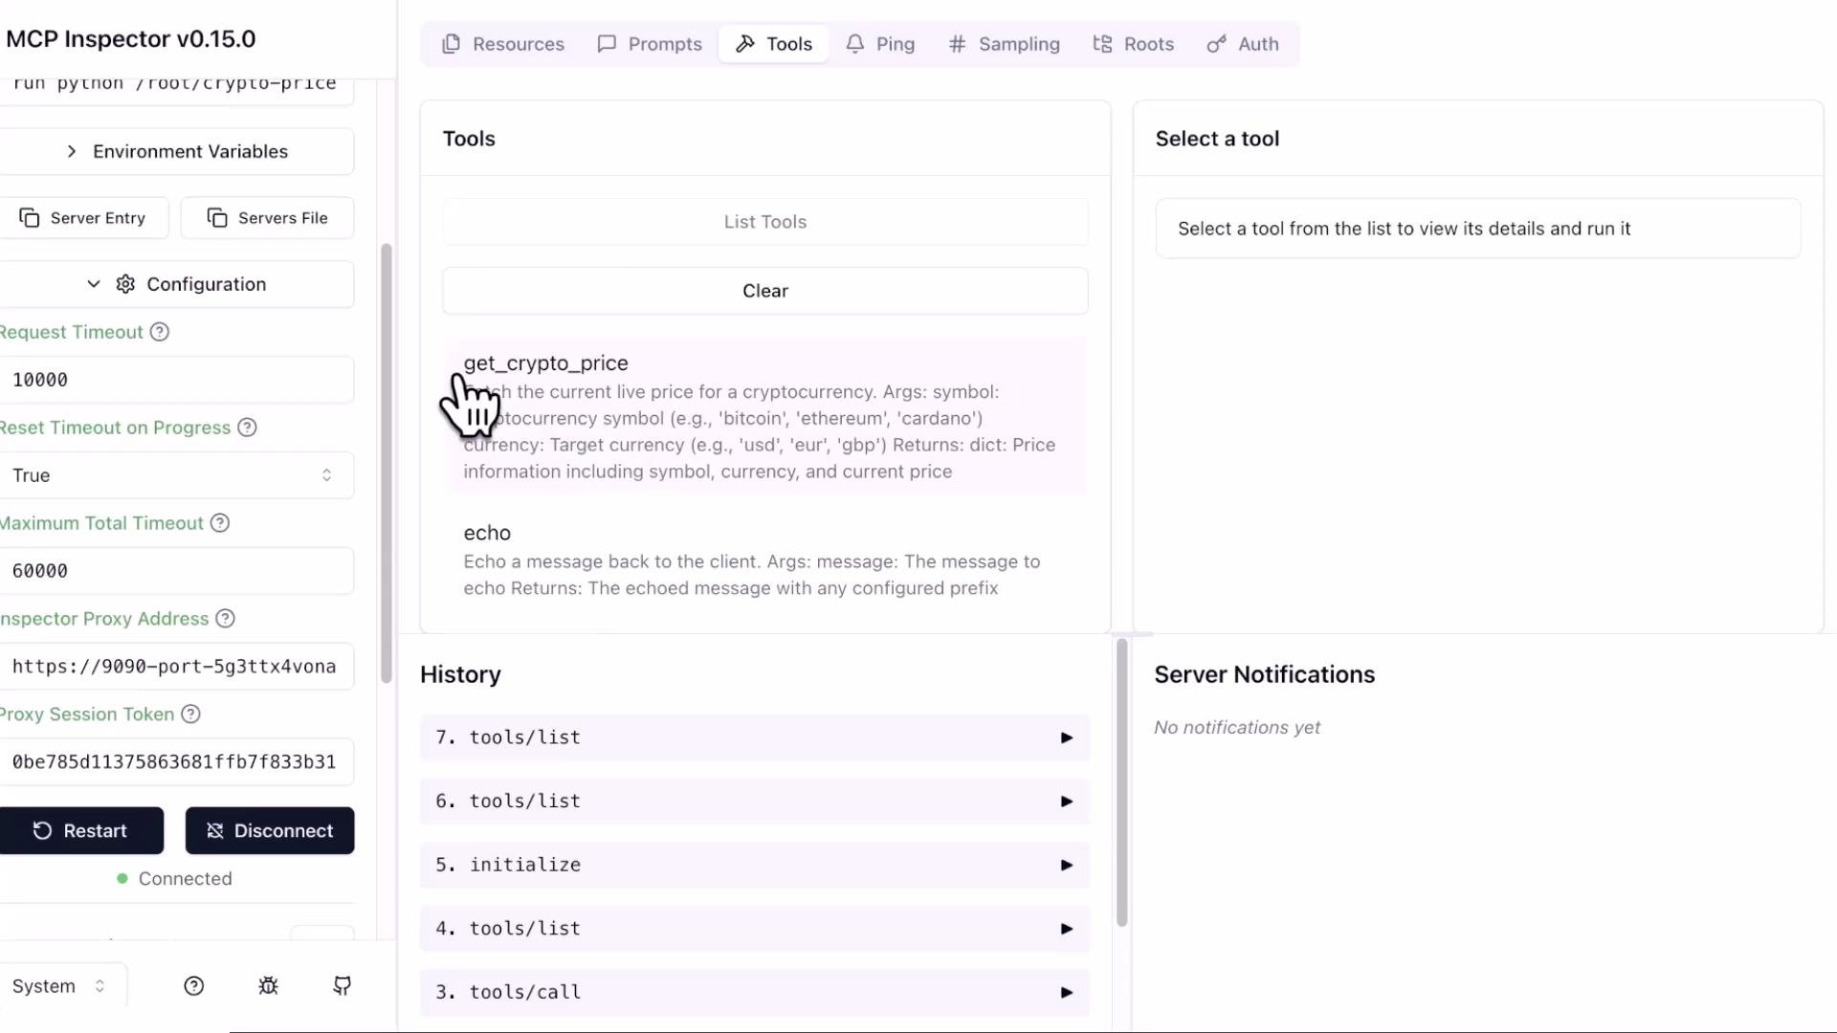This screenshot has height=1033, width=1837.
Task: Click the Tools hammer icon
Action: coord(744,44)
